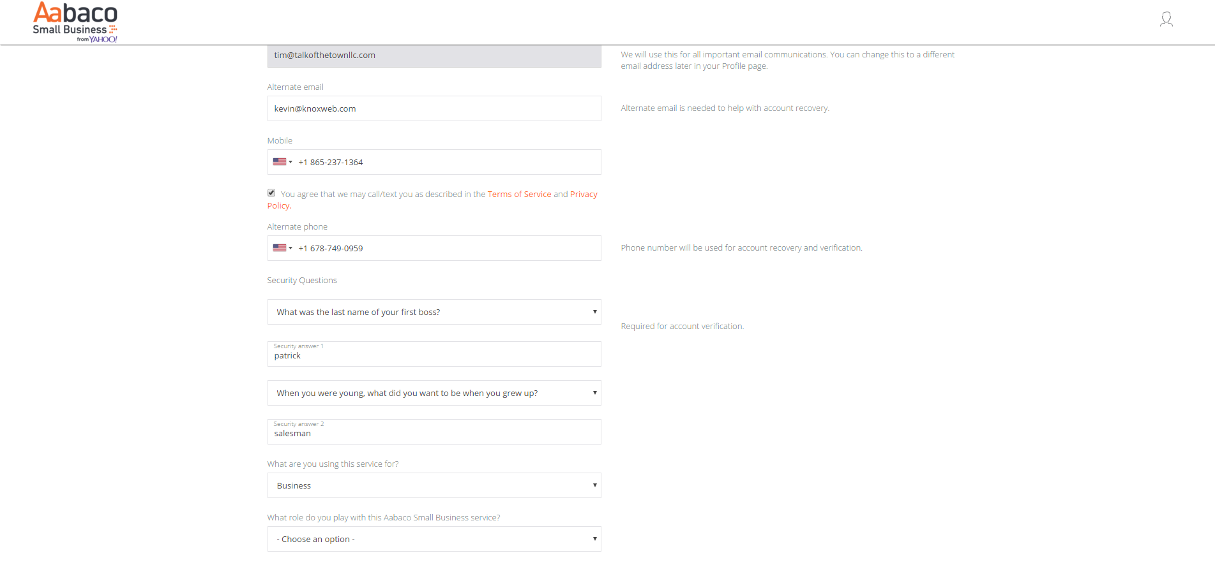
Task: Open the user profile icon
Action: 1166,19
